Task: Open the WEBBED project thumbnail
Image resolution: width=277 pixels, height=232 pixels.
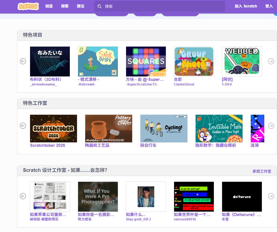Action: coord(242,62)
